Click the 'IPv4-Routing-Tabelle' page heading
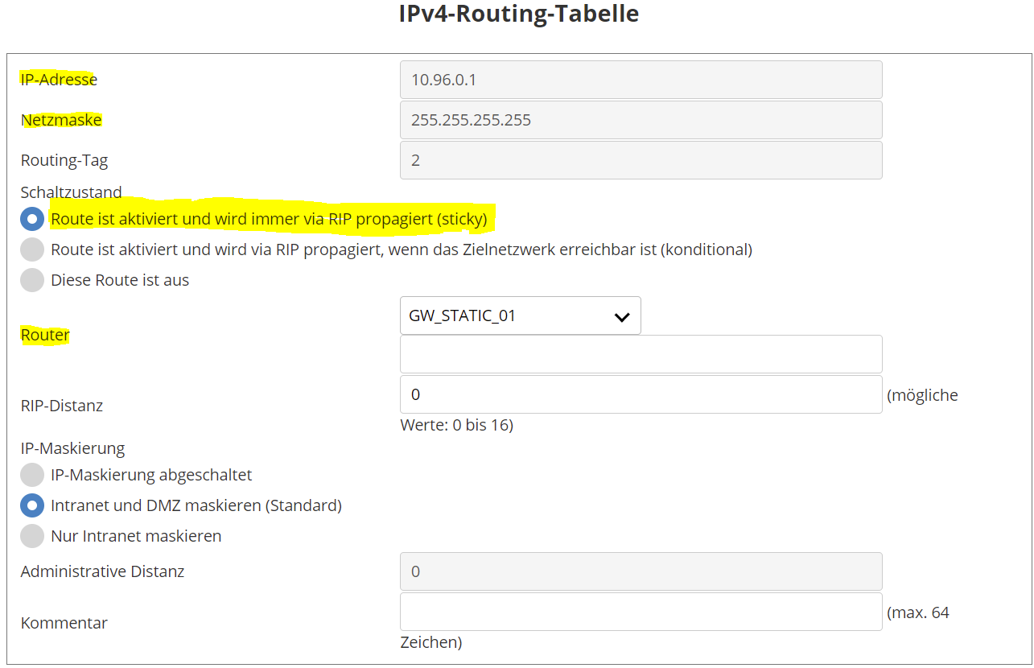The width and height of the screenshot is (1034, 668). pos(519,14)
